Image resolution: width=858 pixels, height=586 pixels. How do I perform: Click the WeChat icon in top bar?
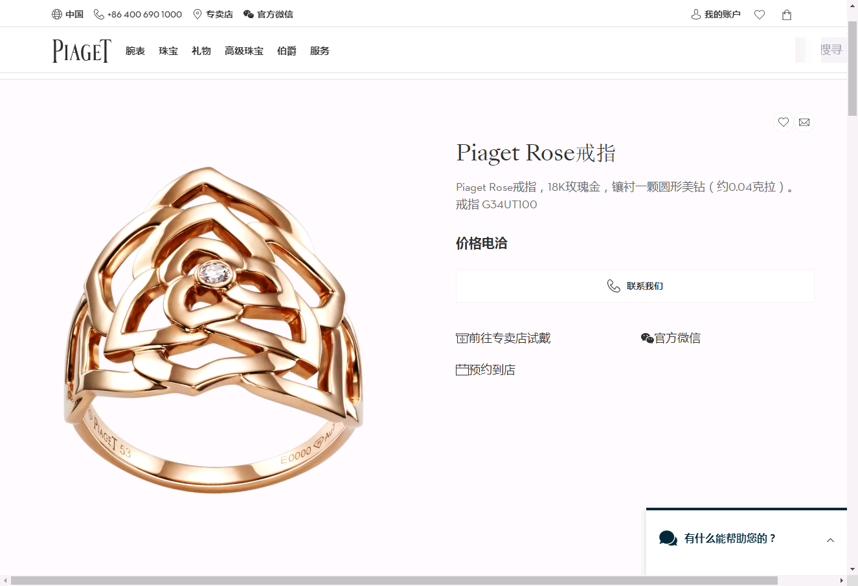point(249,14)
